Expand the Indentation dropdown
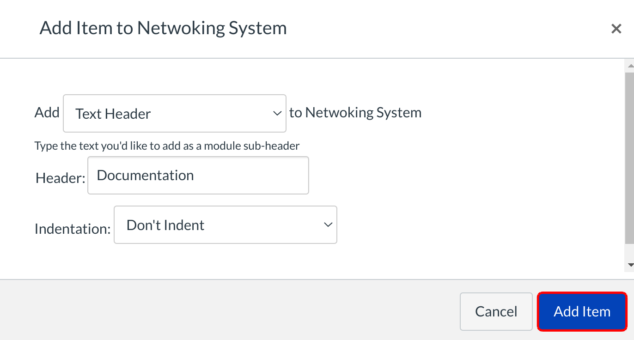The height and width of the screenshot is (340, 634). click(225, 225)
